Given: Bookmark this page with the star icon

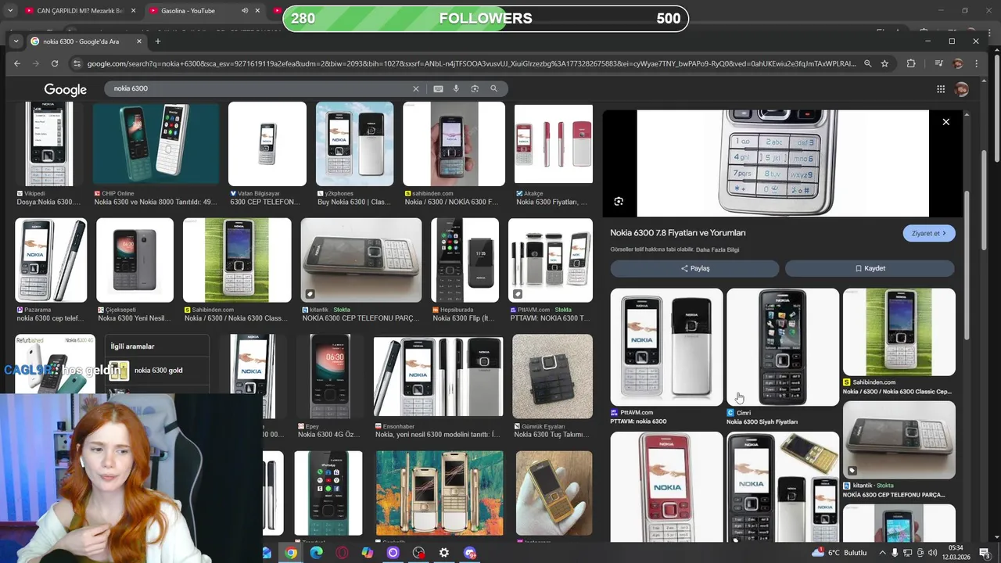Looking at the screenshot, I should coord(884,63).
